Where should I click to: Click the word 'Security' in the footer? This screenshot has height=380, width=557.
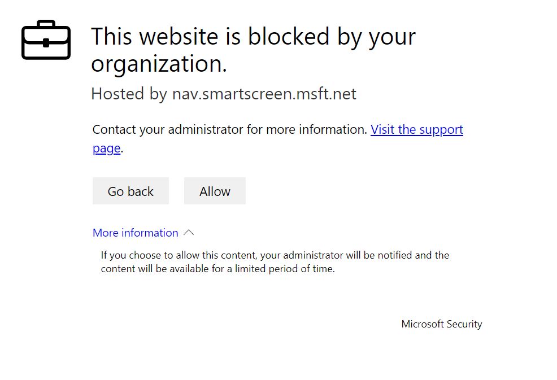point(464,324)
